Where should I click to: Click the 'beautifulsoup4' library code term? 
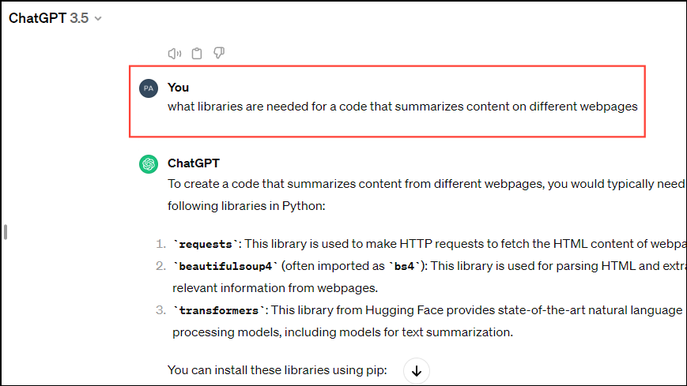pos(225,267)
